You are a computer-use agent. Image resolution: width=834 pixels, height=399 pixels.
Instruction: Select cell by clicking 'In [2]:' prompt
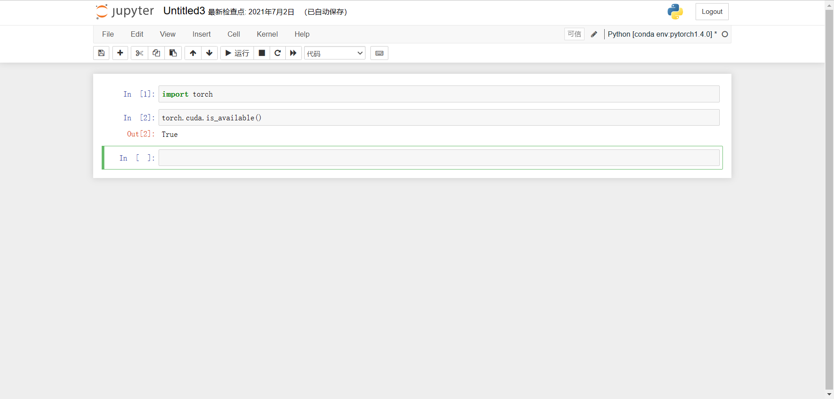139,118
